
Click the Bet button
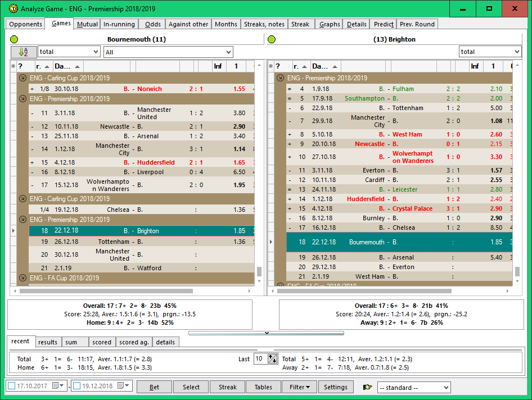click(x=154, y=387)
